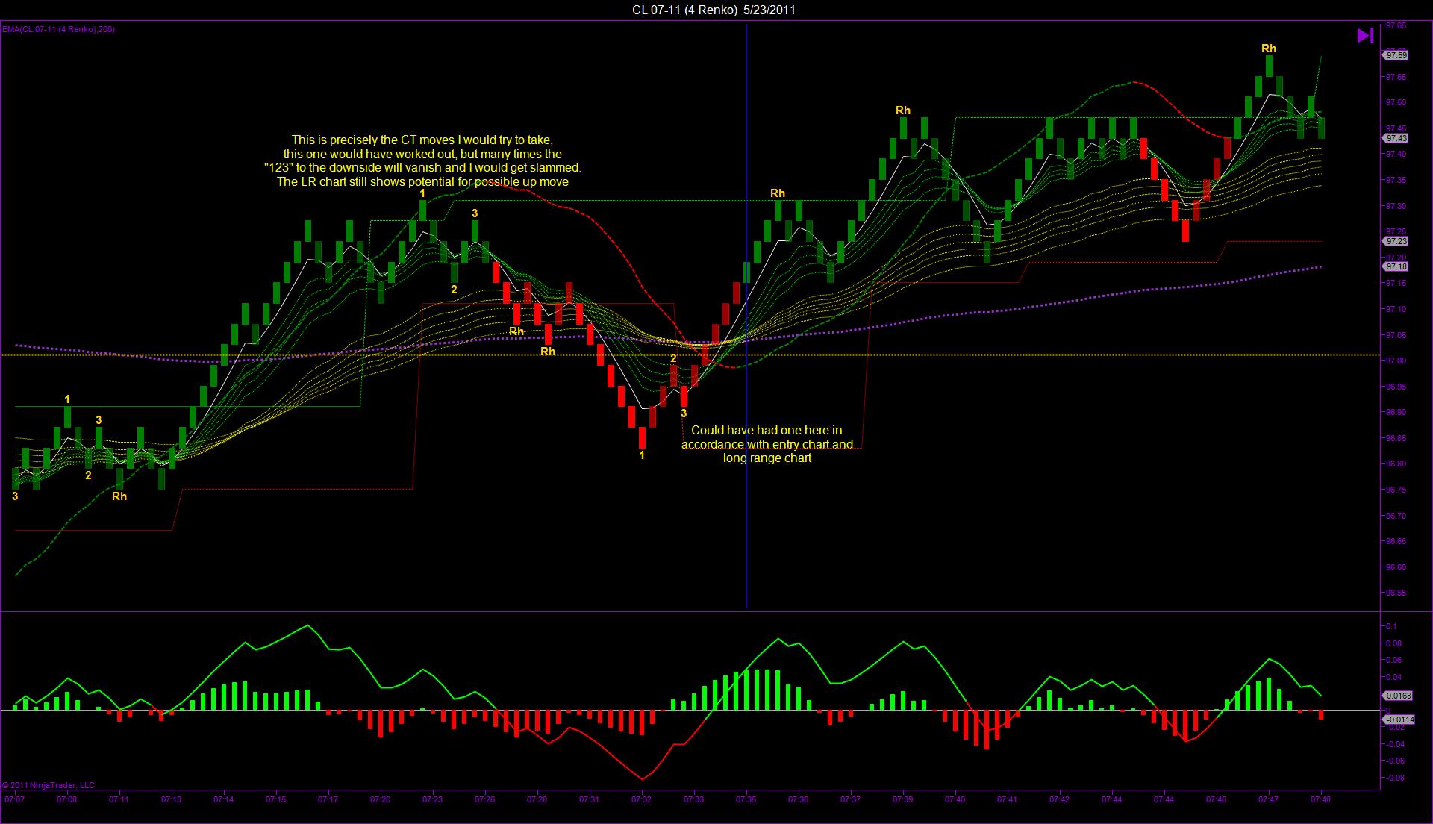Select the 07:11 time axis label
The width and height of the screenshot is (1433, 824).
point(119,799)
